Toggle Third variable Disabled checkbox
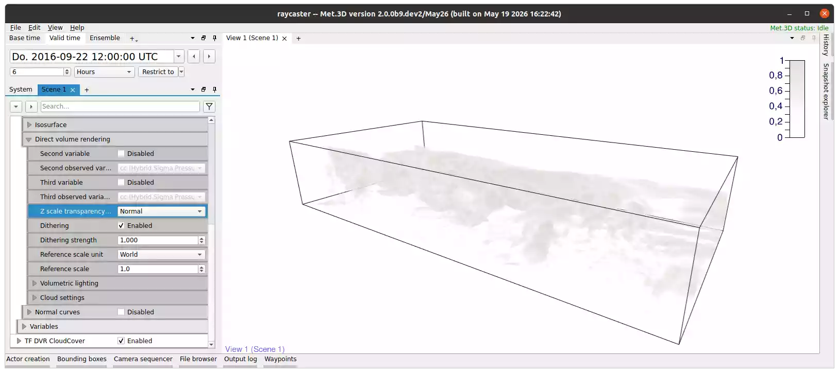This screenshot has height=373, width=839. tap(121, 183)
